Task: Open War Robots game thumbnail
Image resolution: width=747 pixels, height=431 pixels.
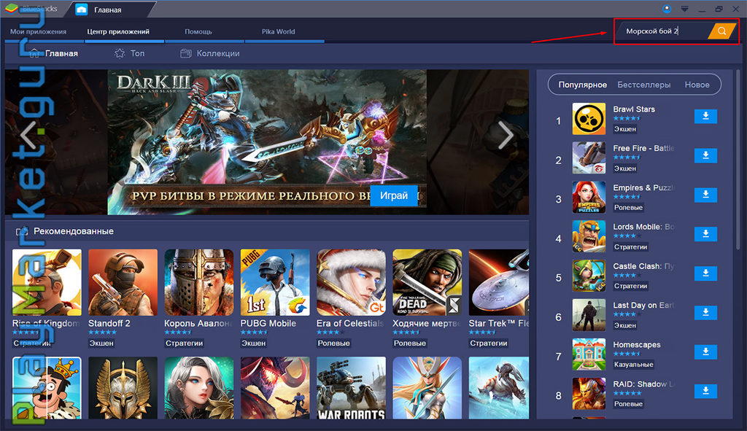Action: (351, 388)
